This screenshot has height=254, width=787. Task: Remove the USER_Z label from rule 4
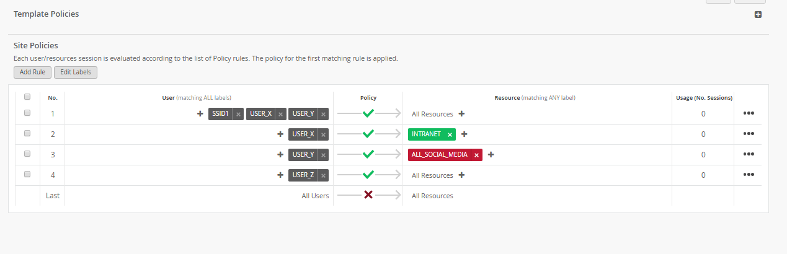point(323,175)
